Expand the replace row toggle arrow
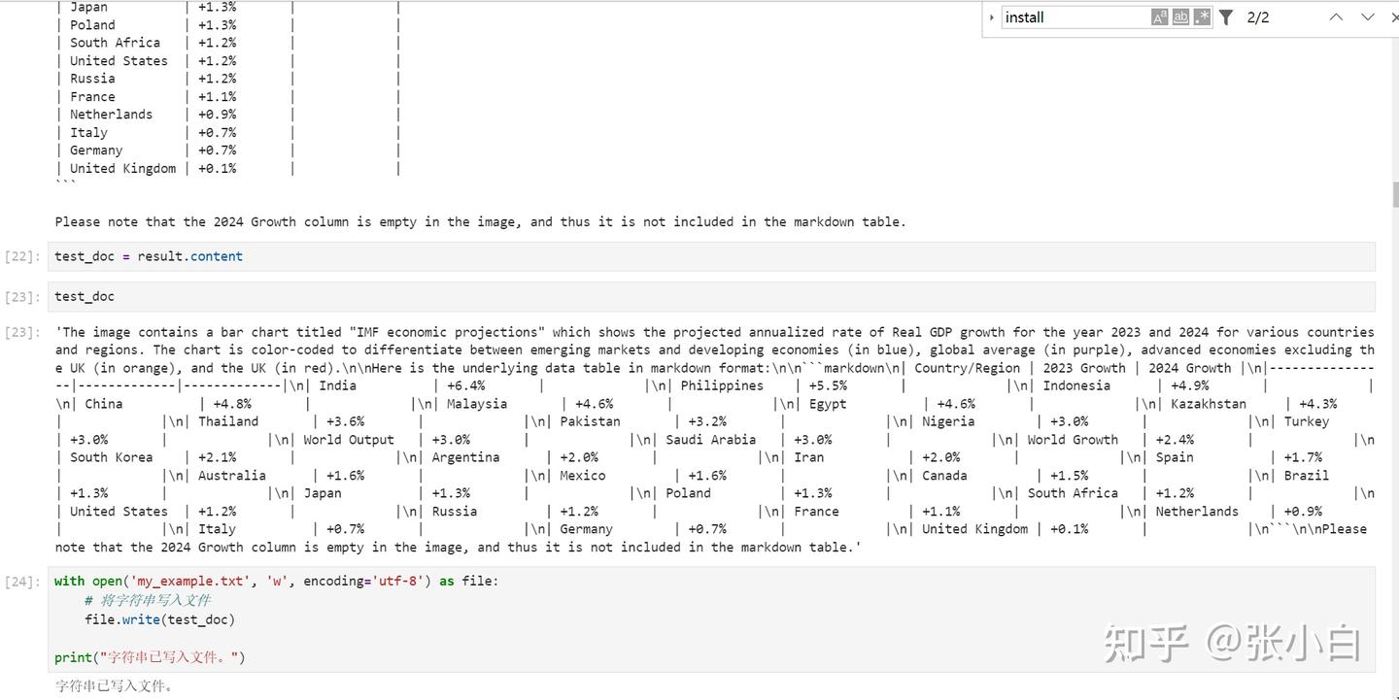 point(991,17)
